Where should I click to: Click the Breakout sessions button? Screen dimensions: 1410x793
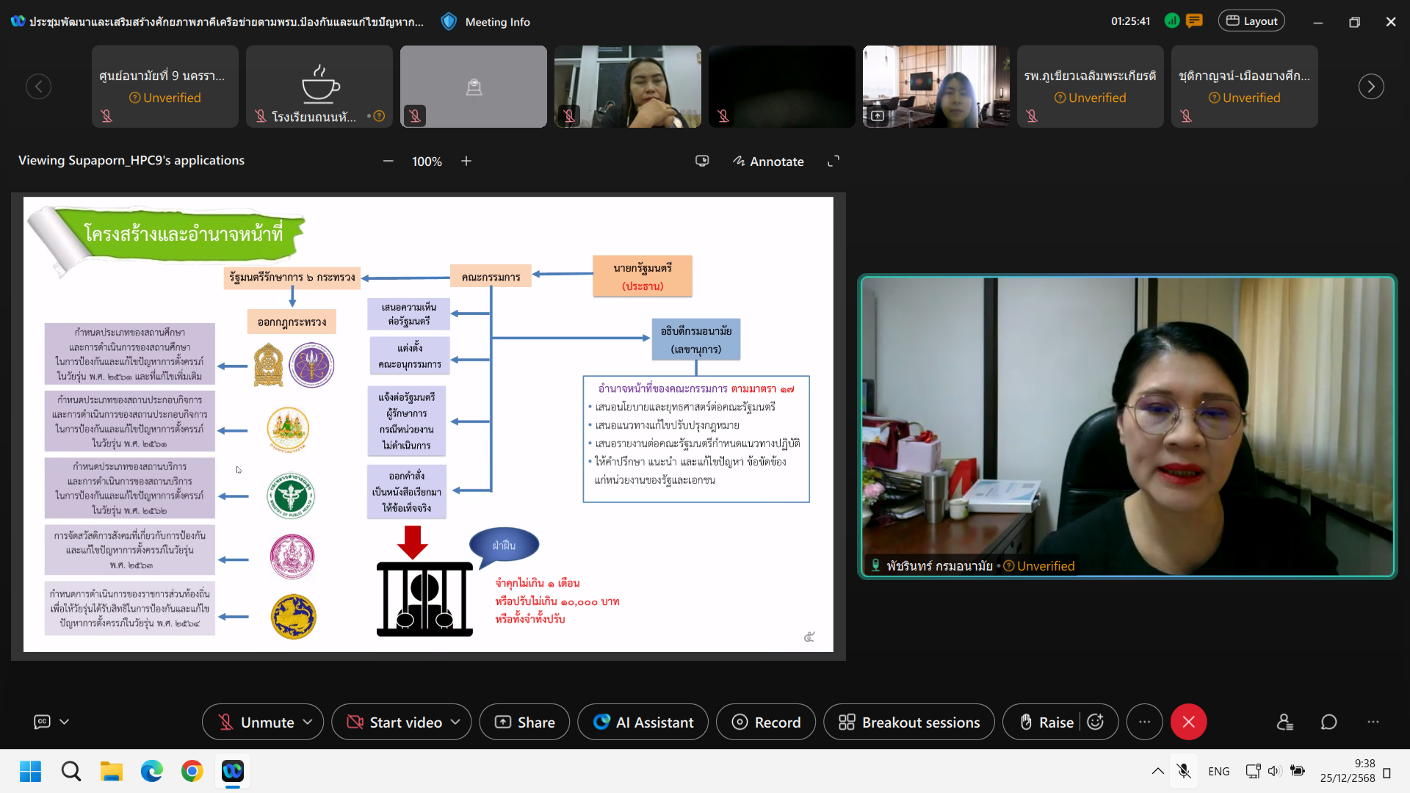click(x=909, y=722)
